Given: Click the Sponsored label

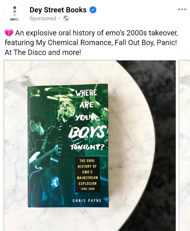Looking at the screenshot, I should pyautogui.click(x=43, y=18).
